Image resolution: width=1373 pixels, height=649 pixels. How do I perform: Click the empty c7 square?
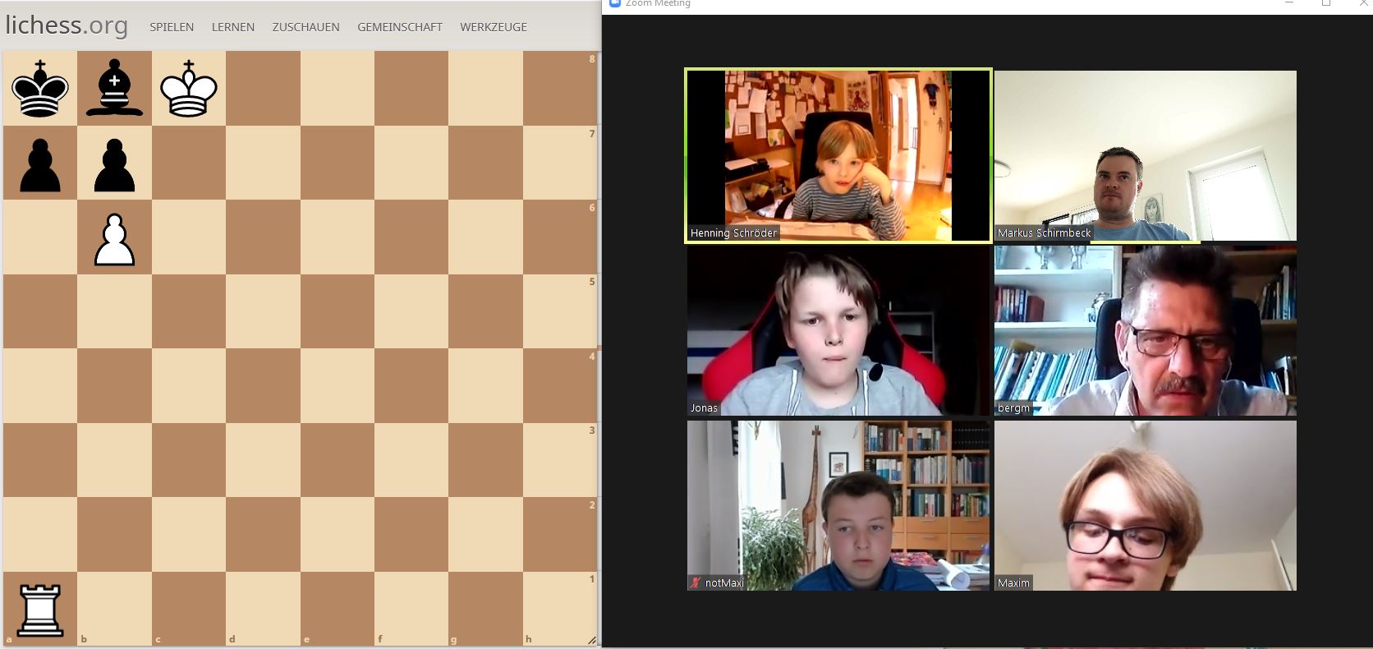coord(189,163)
